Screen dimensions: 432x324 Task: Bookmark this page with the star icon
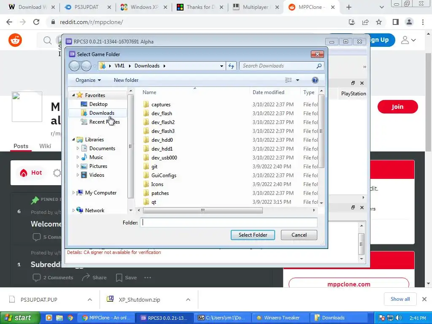(x=379, y=22)
